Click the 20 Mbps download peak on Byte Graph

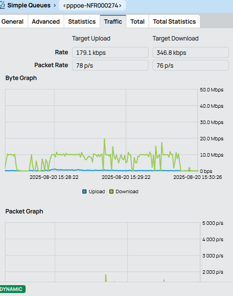pos(105,139)
